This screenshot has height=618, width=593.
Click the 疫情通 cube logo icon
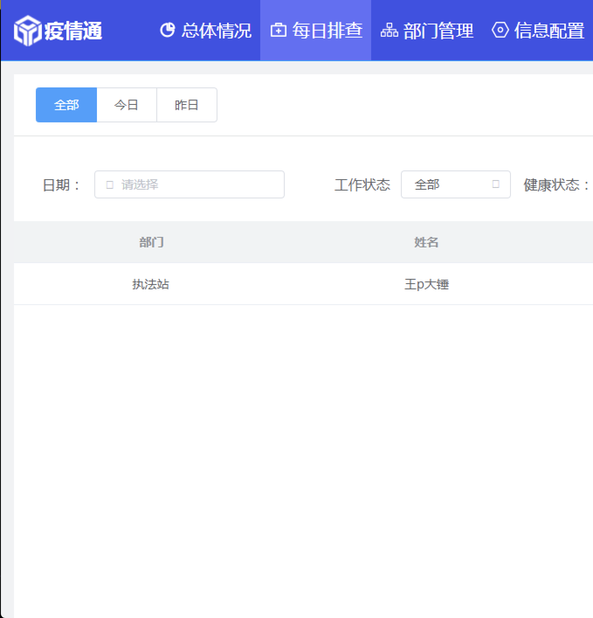pyautogui.click(x=27, y=31)
